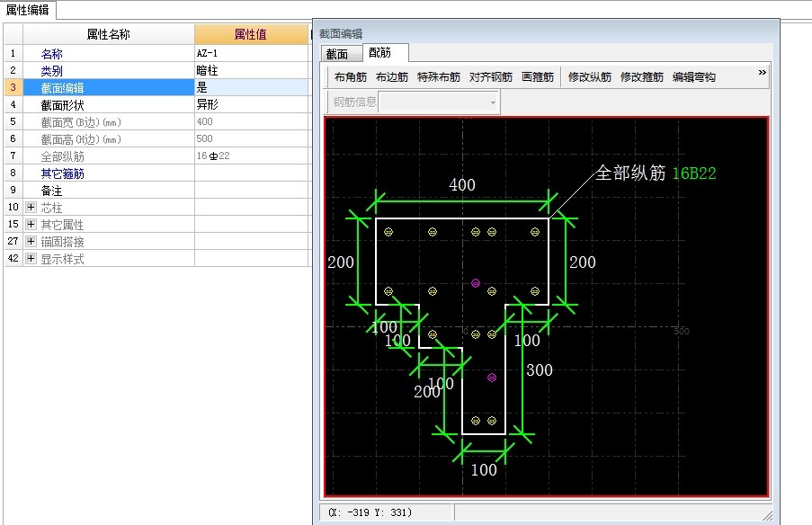Choose the 修改纵筋 tool
The image size is (812, 525).
click(x=590, y=77)
